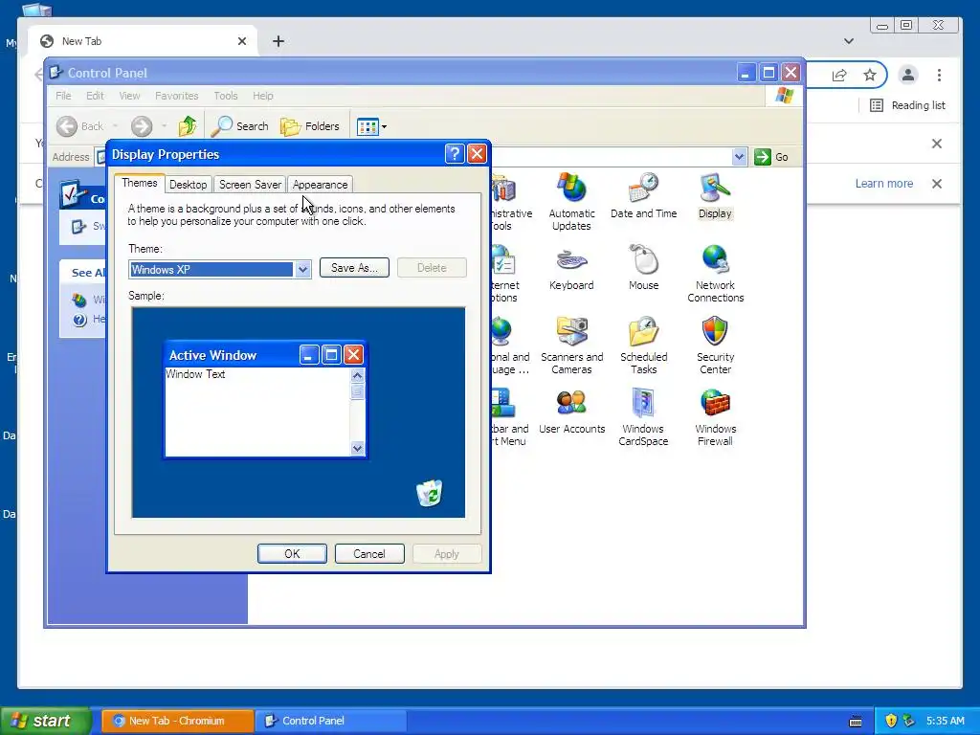Open Windows CardSpace icon
The height and width of the screenshot is (735, 980).
pos(643,417)
